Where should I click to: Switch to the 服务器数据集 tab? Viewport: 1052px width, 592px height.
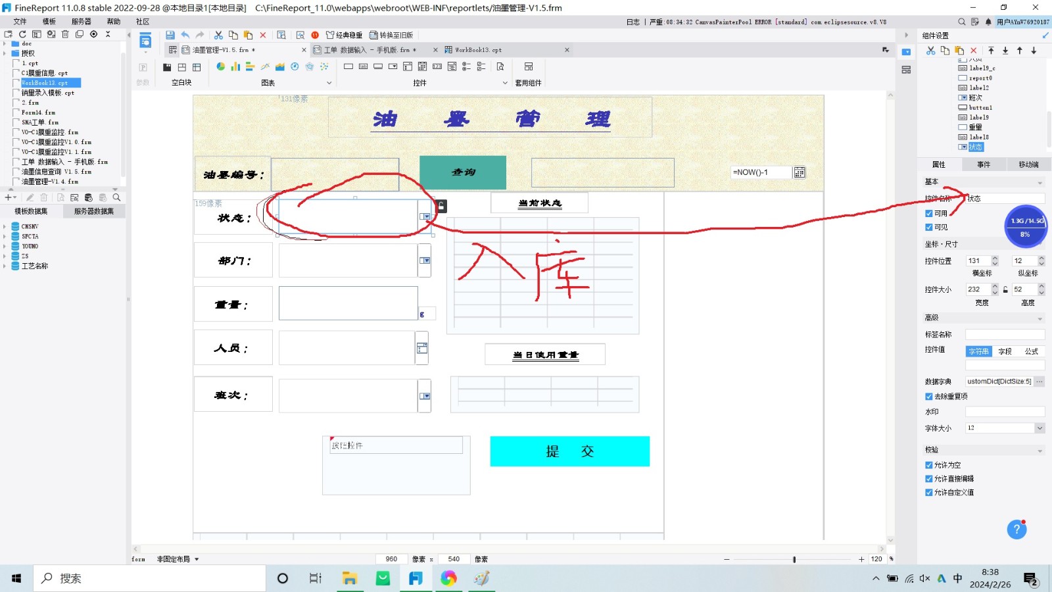(94, 211)
